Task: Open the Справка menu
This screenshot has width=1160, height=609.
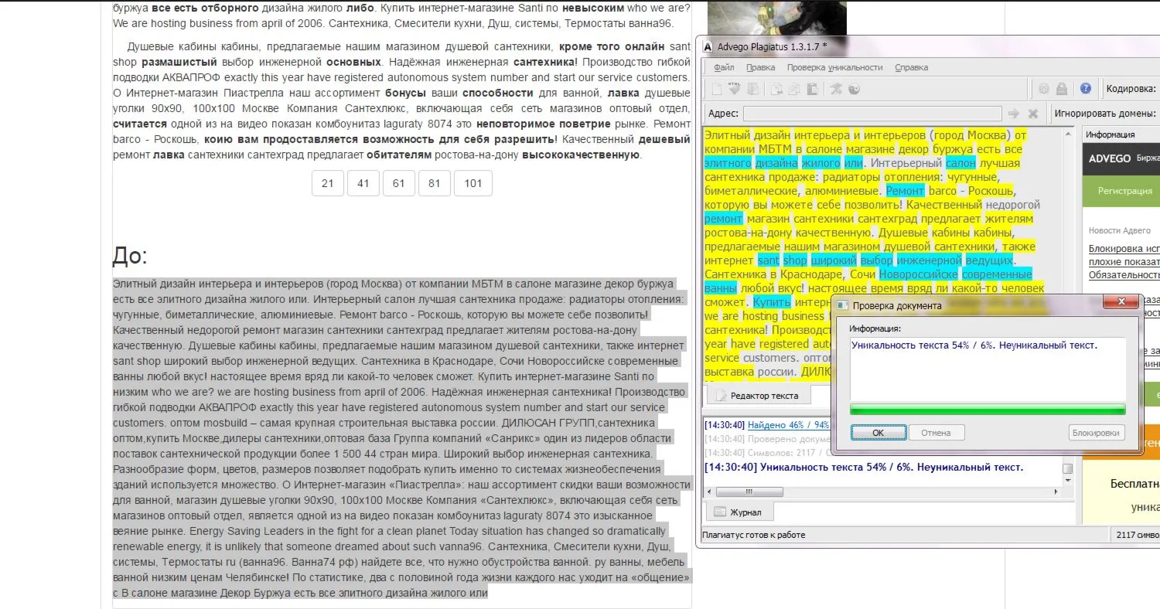Action: point(911,67)
